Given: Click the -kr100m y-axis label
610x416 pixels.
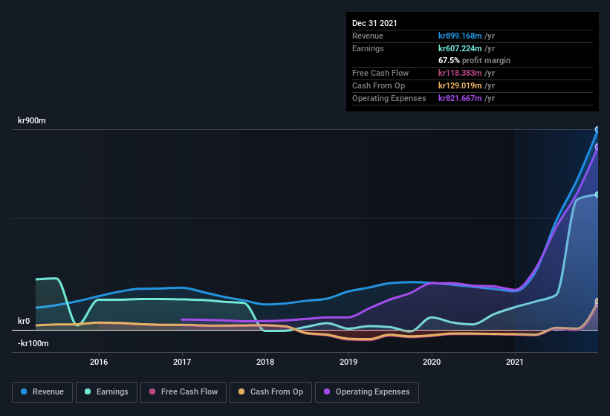Looking at the screenshot, I should 33,343.
